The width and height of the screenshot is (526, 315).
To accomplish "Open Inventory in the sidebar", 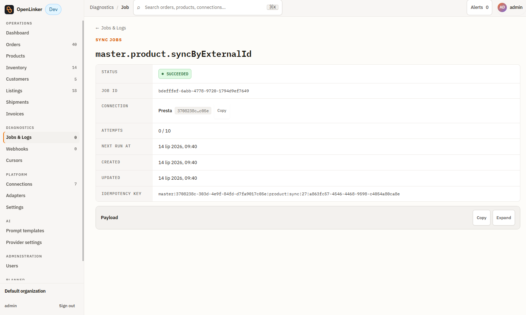I will tap(41, 68).
